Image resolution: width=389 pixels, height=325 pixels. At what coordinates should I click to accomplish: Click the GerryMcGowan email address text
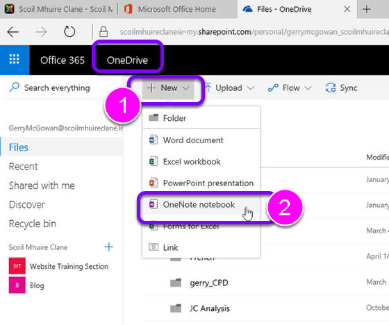tap(66, 128)
